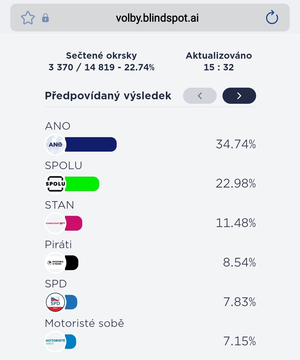Screen dimensions: 300x360
Task: Tap the padlock security icon
Action: pyautogui.click(x=45, y=18)
